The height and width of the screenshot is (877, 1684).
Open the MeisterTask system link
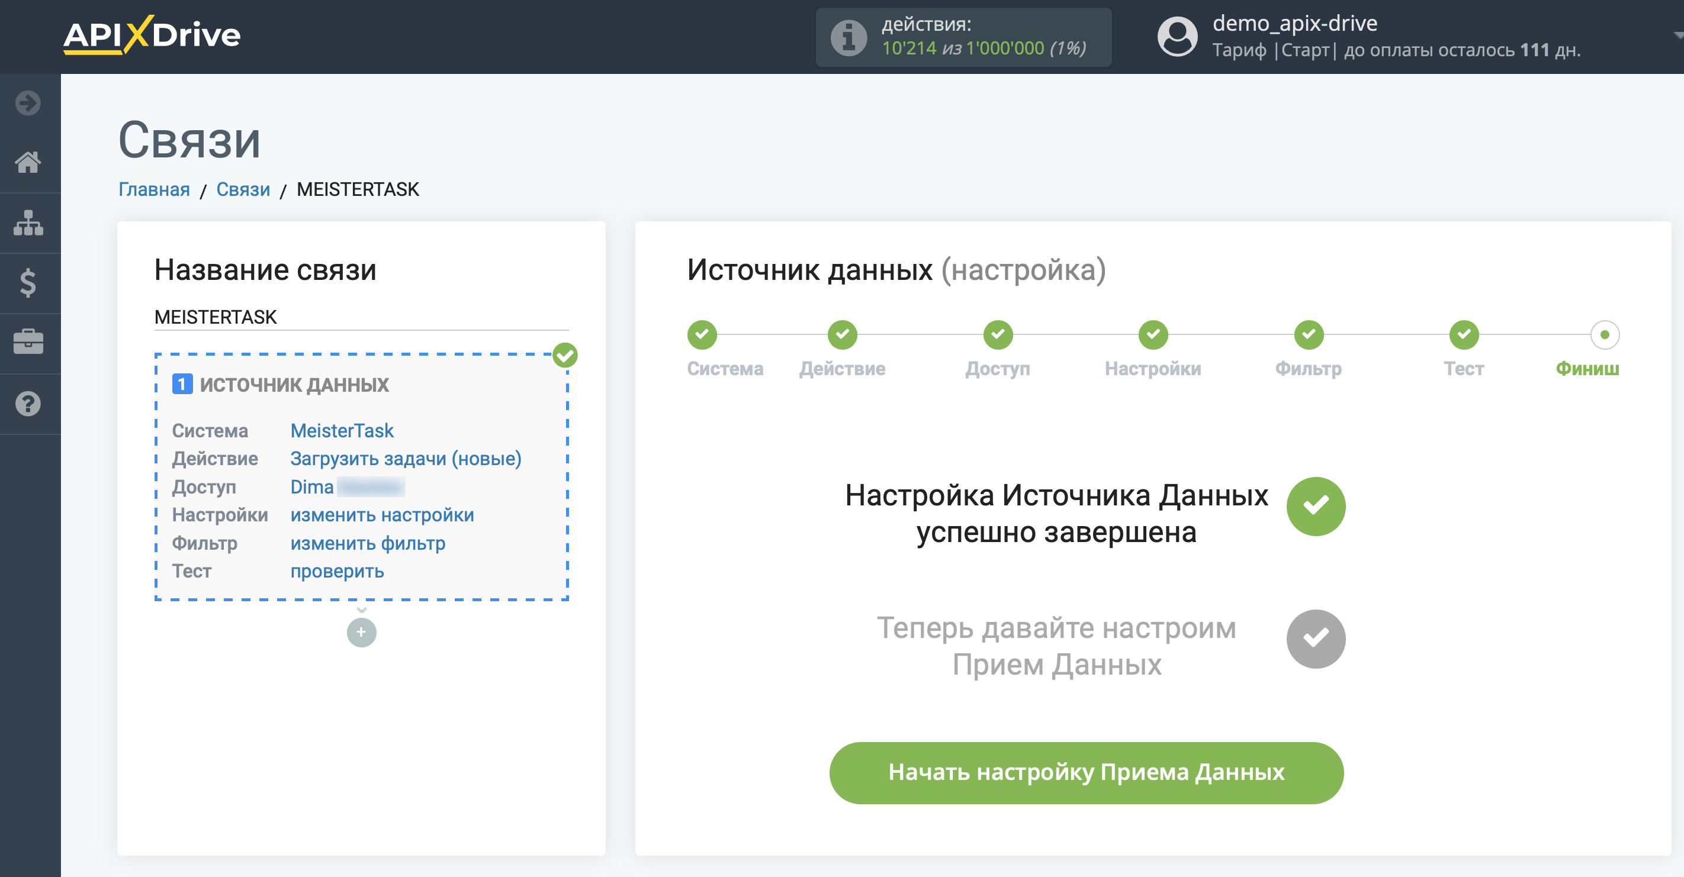point(342,431)
